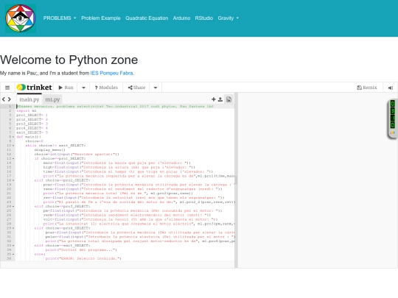Click the 'Selecció invàlida' print line
Viewport: 398px width, 298px height.
click(x=83, y=258)
